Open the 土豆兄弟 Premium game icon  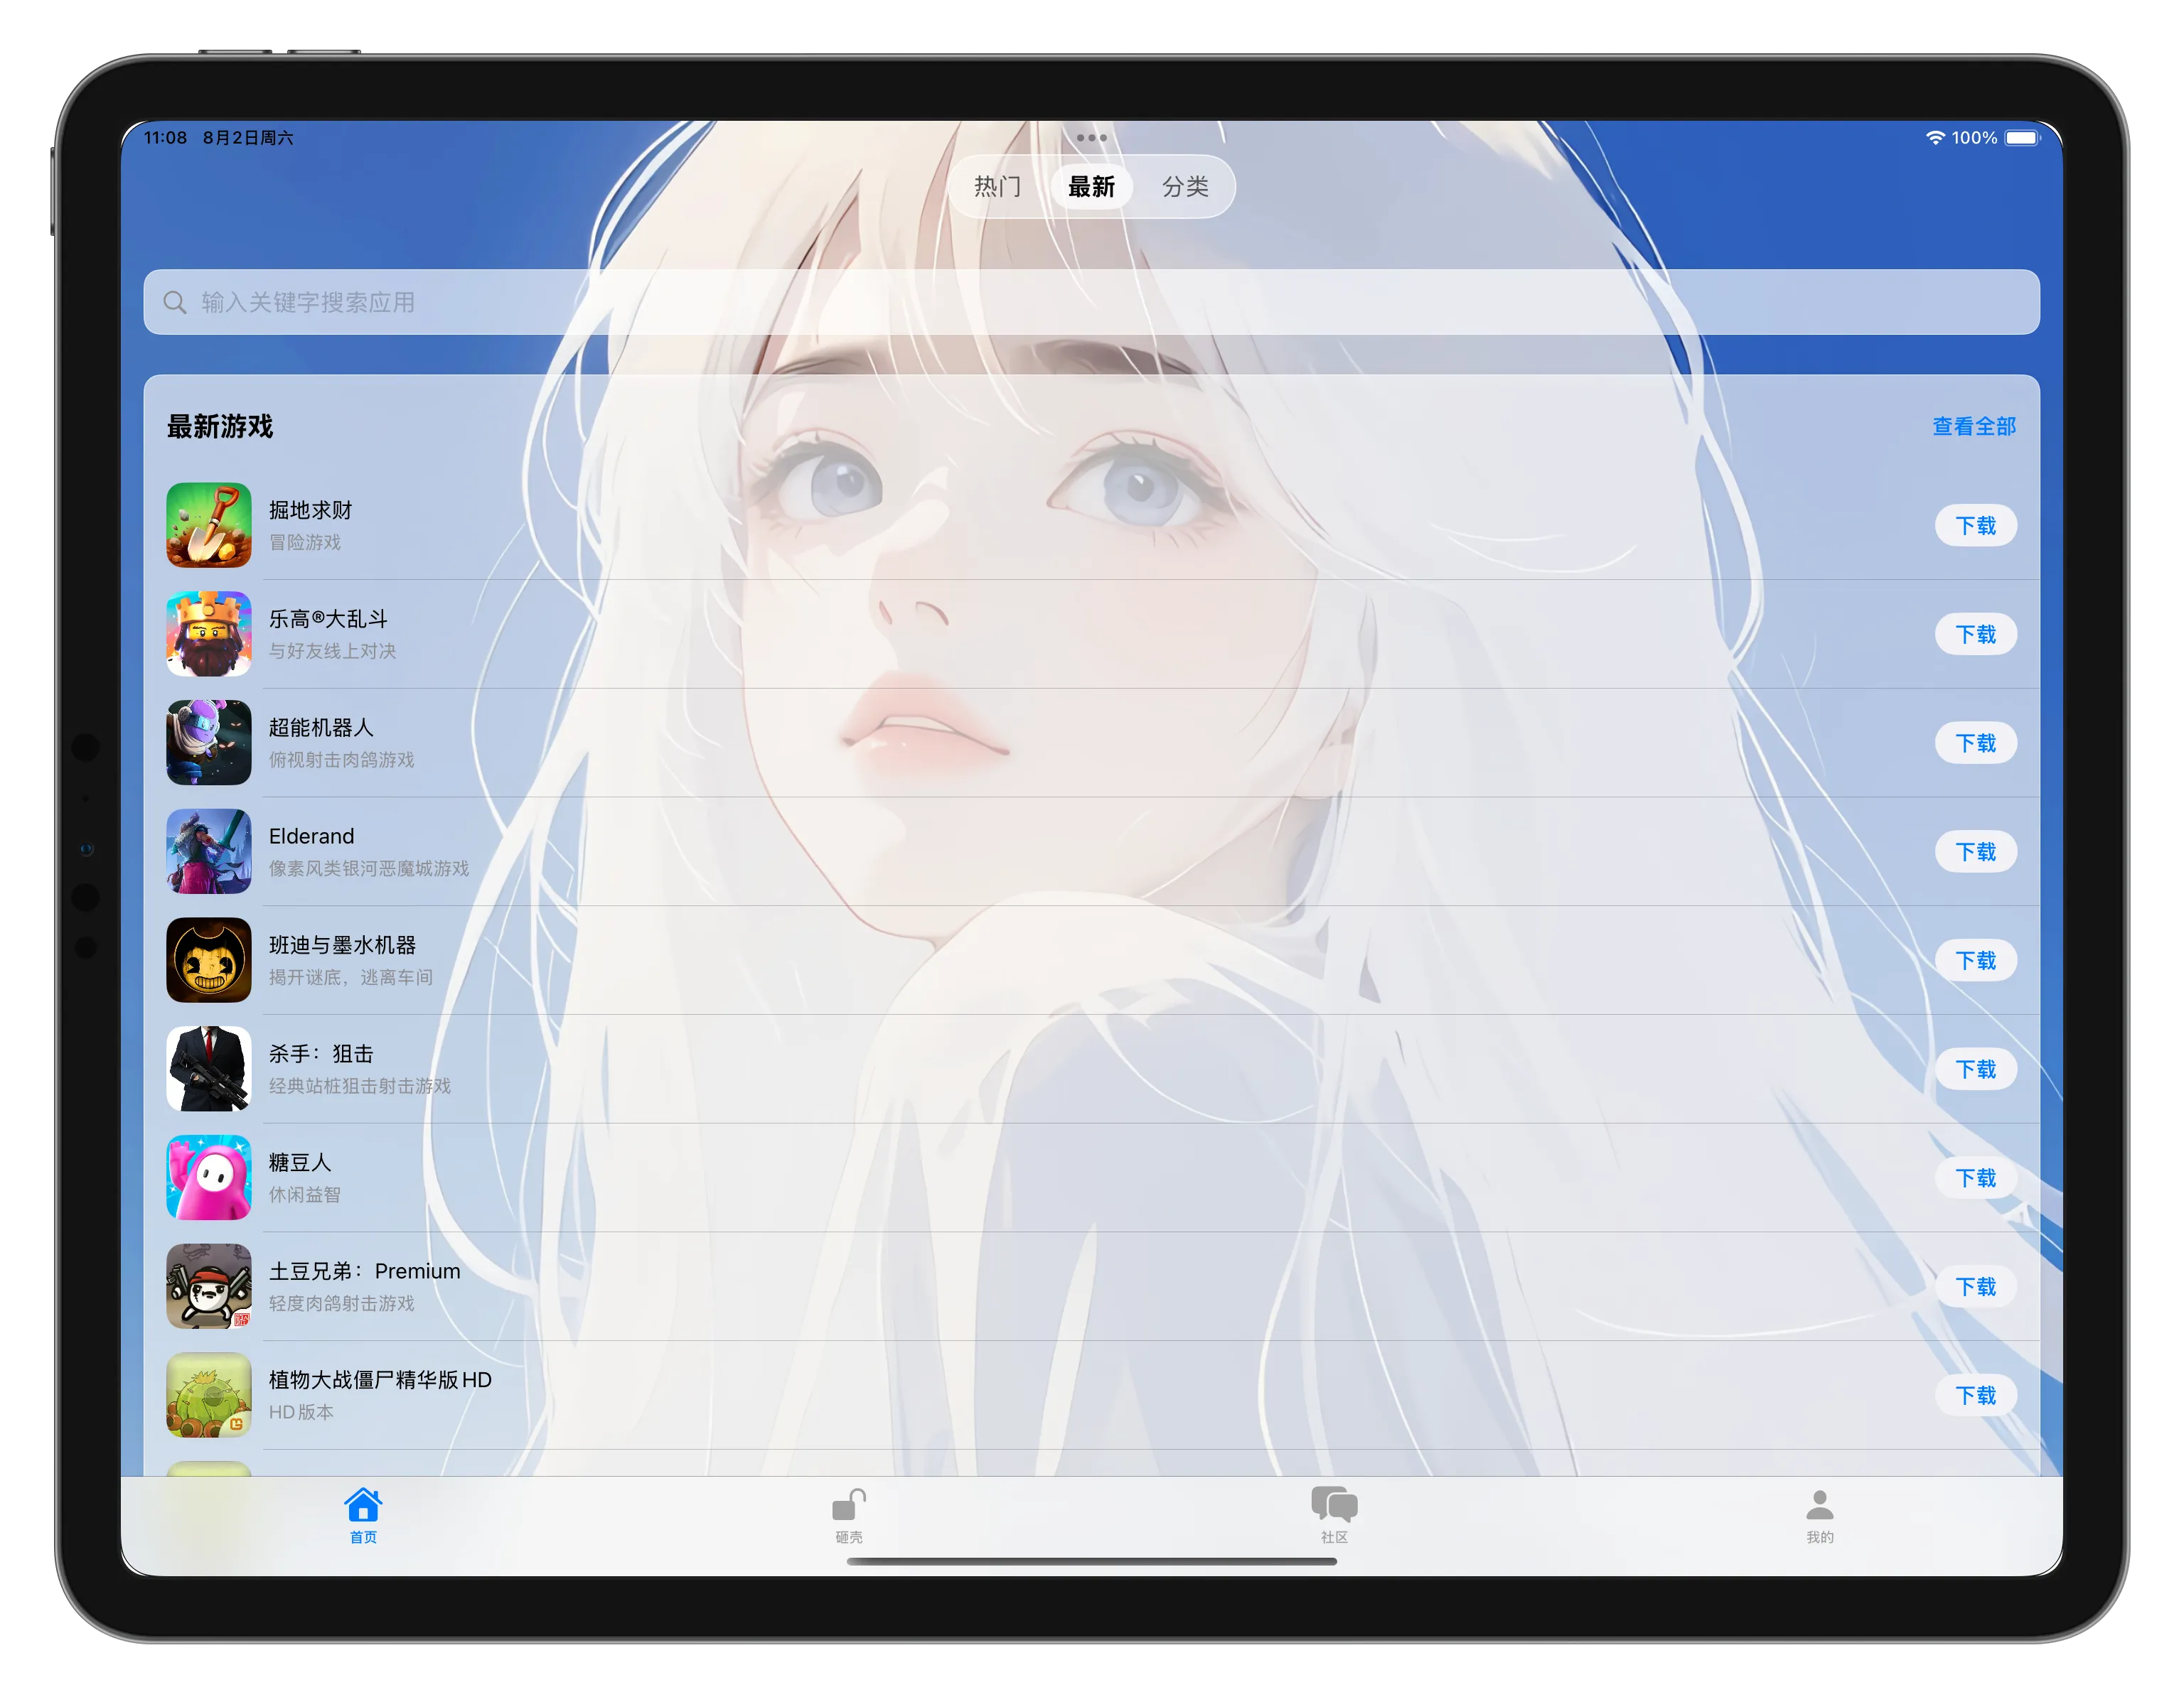(209, 1286)
